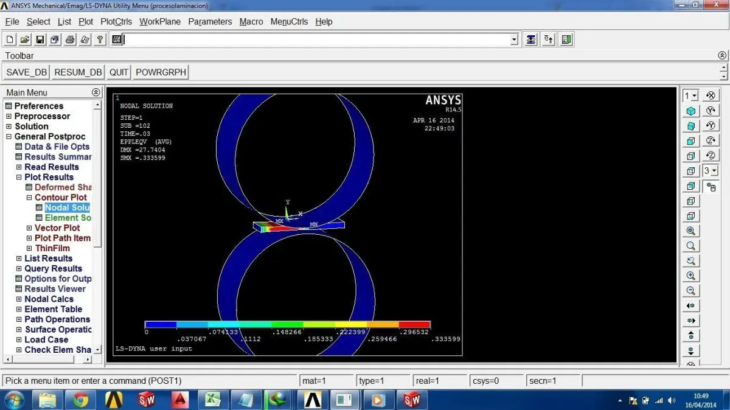This screenshot has width=730, height=410.
Task: Open the File menu
Action: (x=12, y=21)
